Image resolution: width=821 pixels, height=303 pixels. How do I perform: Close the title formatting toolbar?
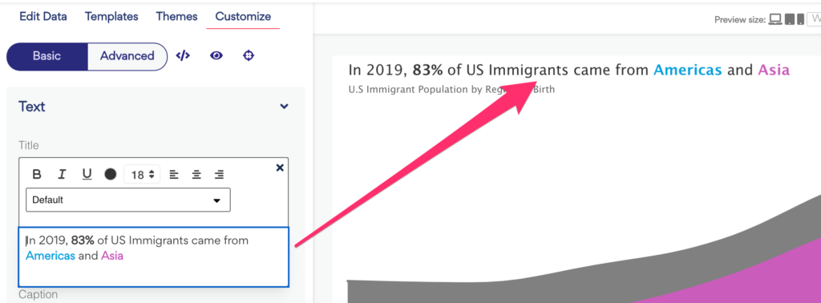[x=280, y=168]
